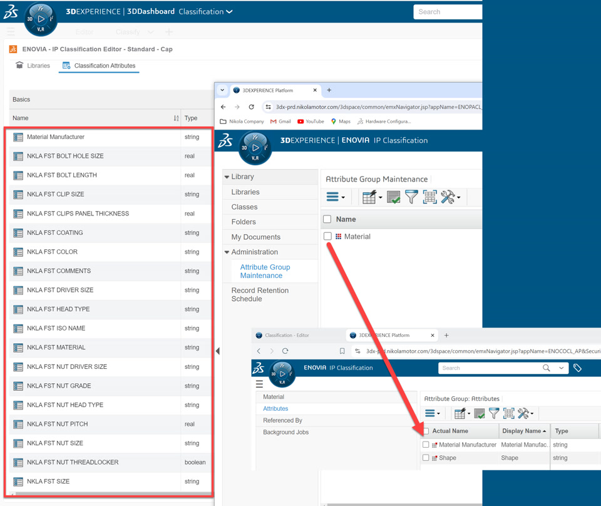Reload the page in upper browser window
This screenshot has width=601, height=506.
251,107
